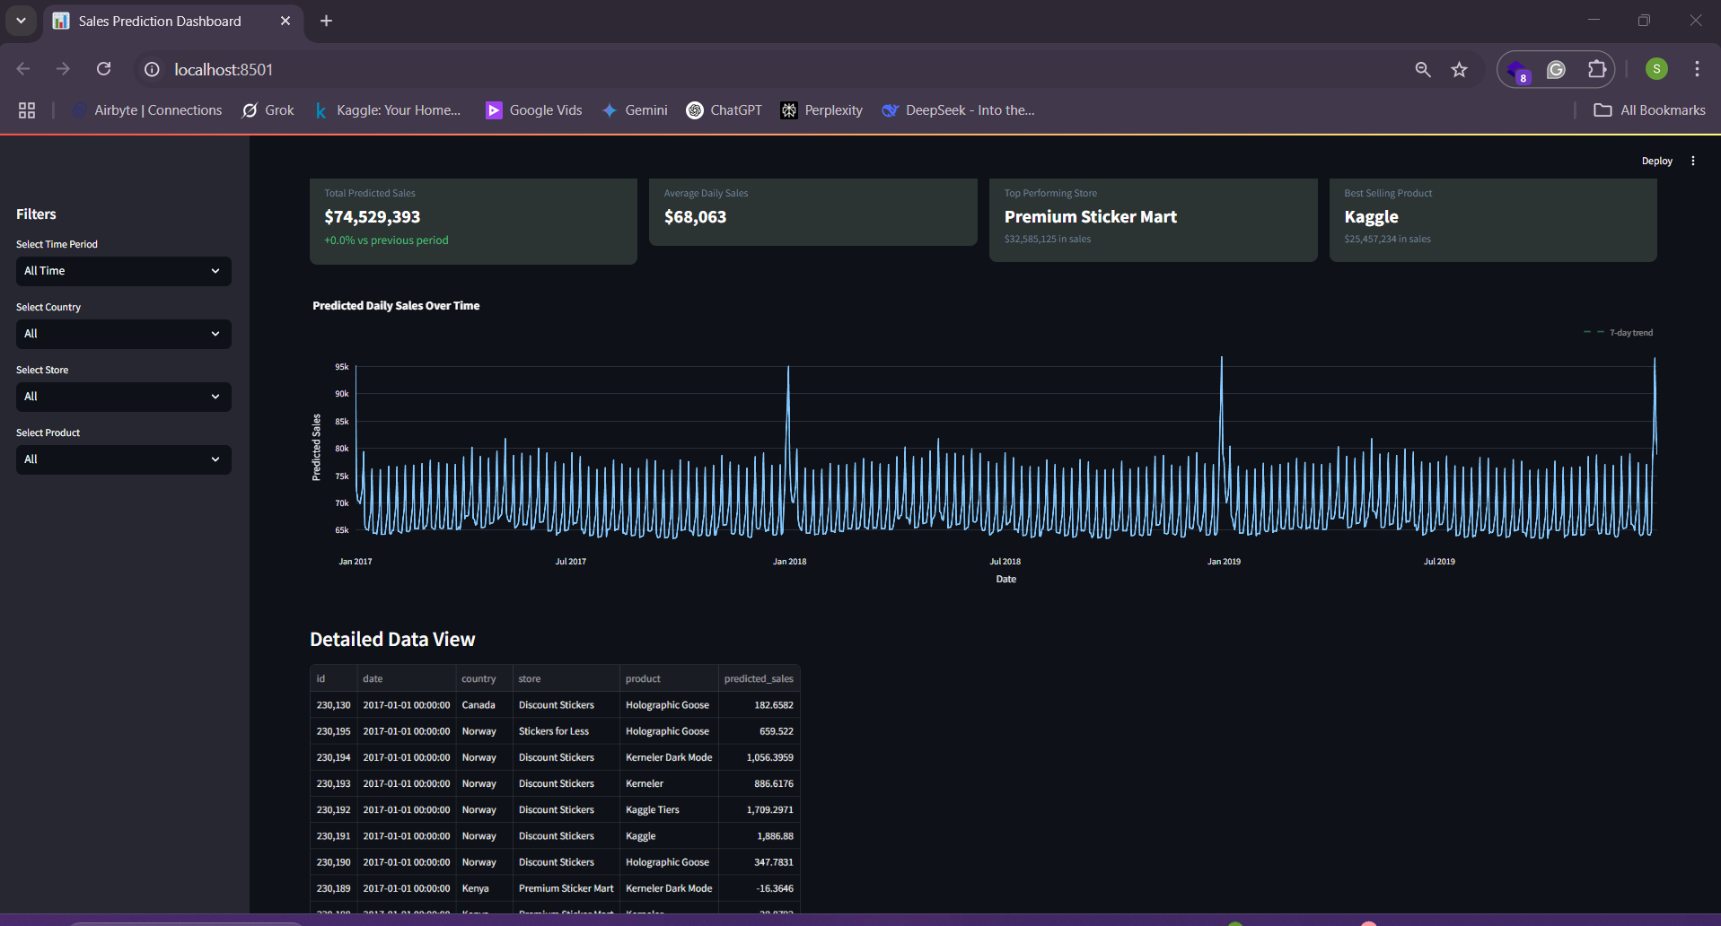
Task: Select the Stickers for Less store cell
Action: 566,731
